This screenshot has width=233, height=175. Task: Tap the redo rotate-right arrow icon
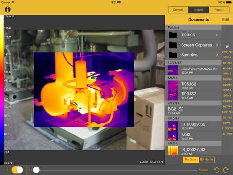(x=226, y=170)
